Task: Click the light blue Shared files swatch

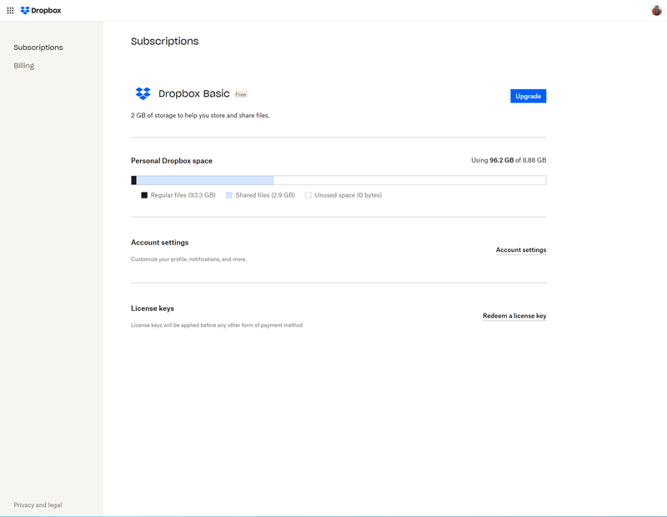Action: 228,195
